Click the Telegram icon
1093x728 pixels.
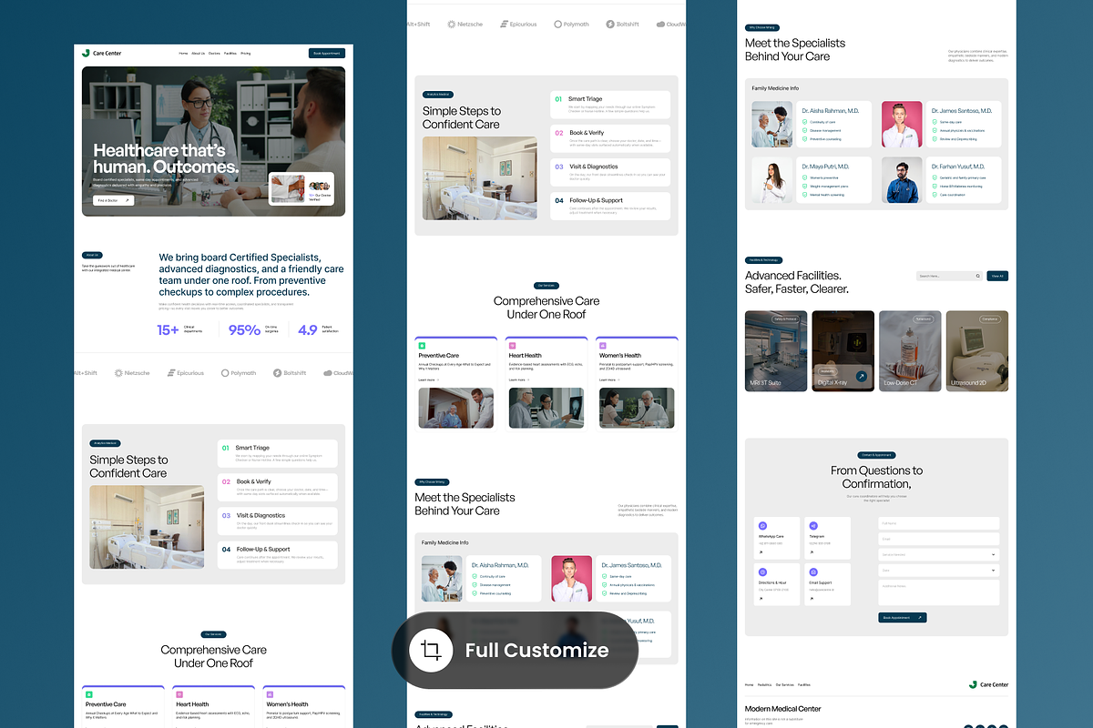[813, 526]
